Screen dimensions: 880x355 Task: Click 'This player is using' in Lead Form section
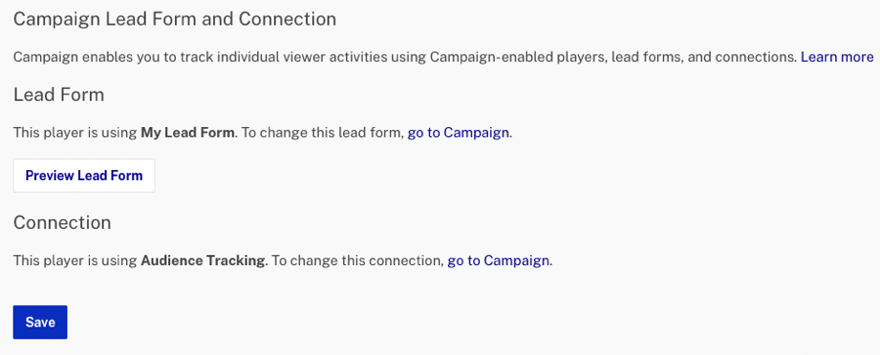point(75,133)
